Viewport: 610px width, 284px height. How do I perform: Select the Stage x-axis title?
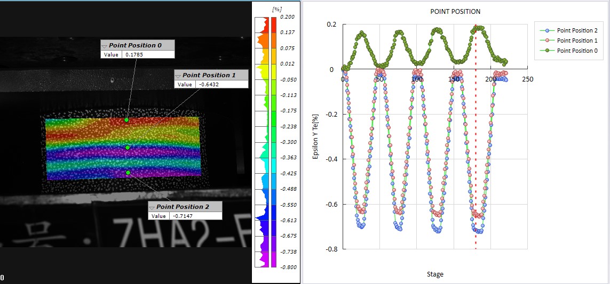434,274
